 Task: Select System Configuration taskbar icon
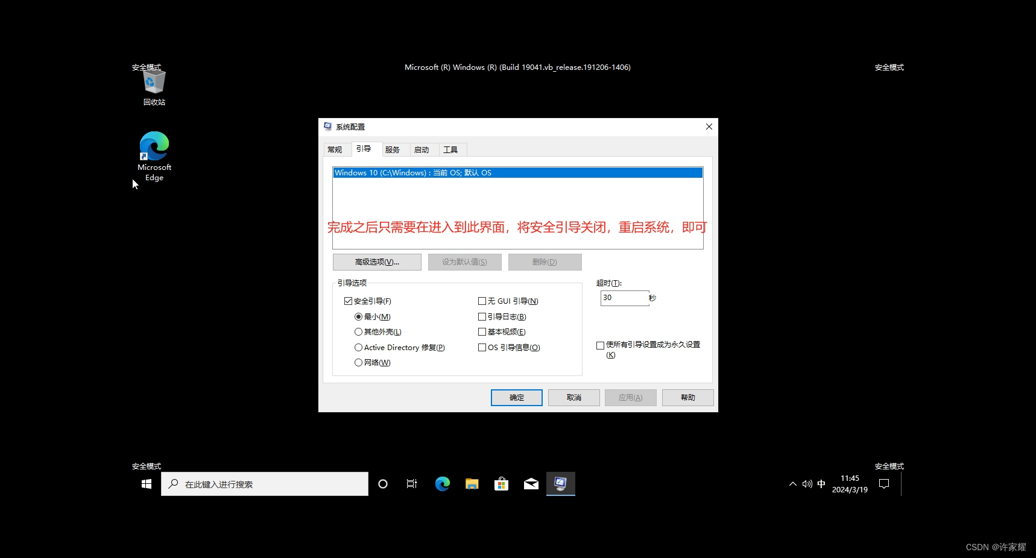coord(561,484)
